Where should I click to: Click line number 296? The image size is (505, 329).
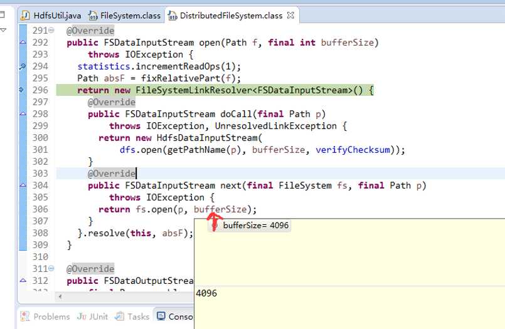click(40, 90)
